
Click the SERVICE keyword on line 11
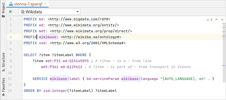point(40,79)
